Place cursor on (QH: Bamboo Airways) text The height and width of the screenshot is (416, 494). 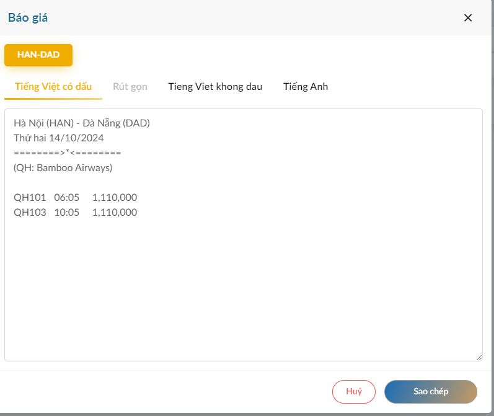[x=63, y=167]
